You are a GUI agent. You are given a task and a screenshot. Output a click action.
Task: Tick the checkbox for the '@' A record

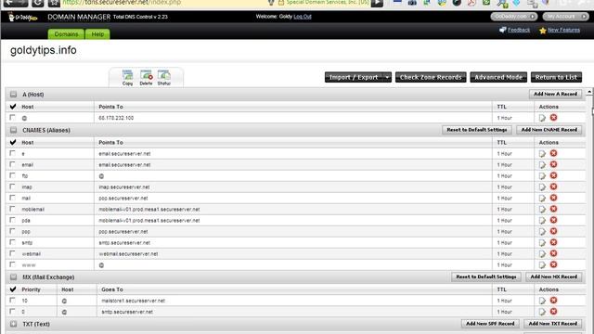(12, 118)
